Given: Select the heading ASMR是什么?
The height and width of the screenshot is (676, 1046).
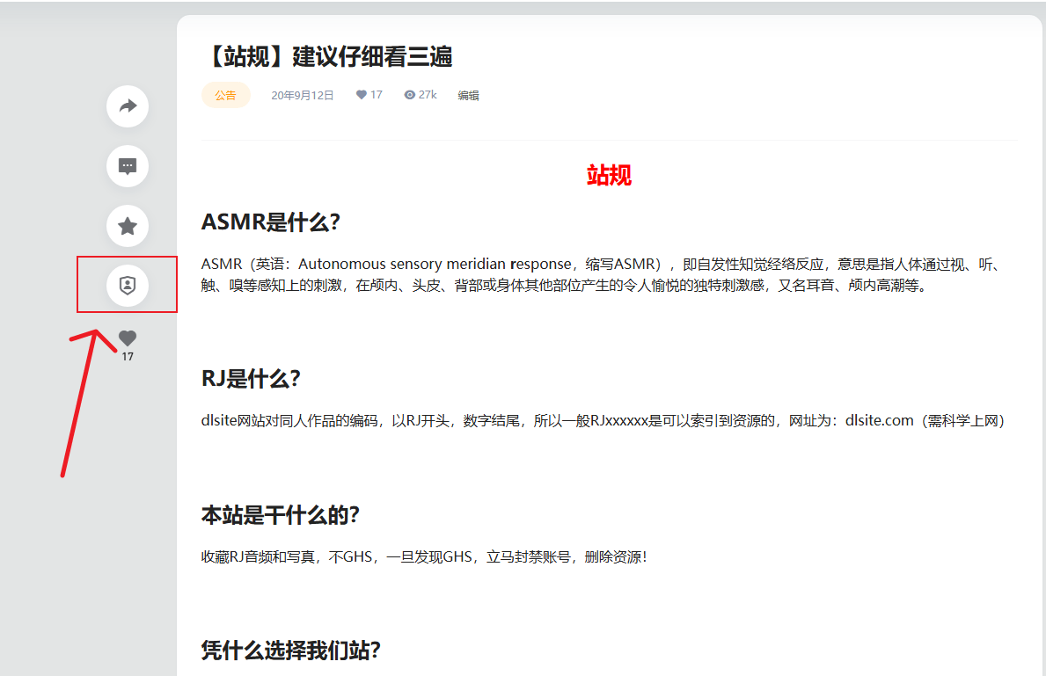Looking at the screenshot, I should pyautogui.click(x=270, y=222).
